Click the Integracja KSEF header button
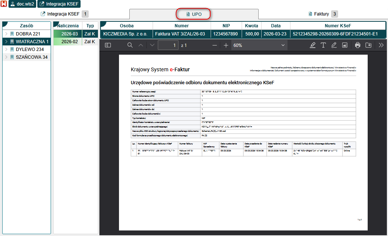Viewport: 388px width, 236px height. click(59, 4)
